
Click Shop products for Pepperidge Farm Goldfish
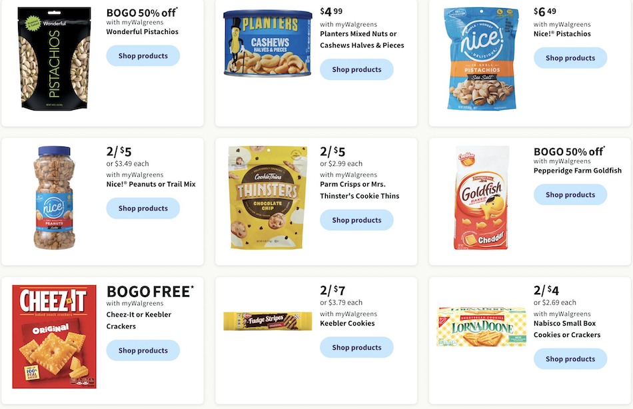pos(570,195)
